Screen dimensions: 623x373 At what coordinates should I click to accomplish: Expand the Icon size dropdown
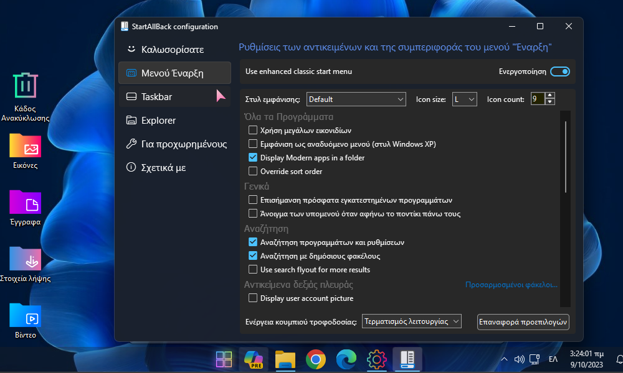click(465, 99)
